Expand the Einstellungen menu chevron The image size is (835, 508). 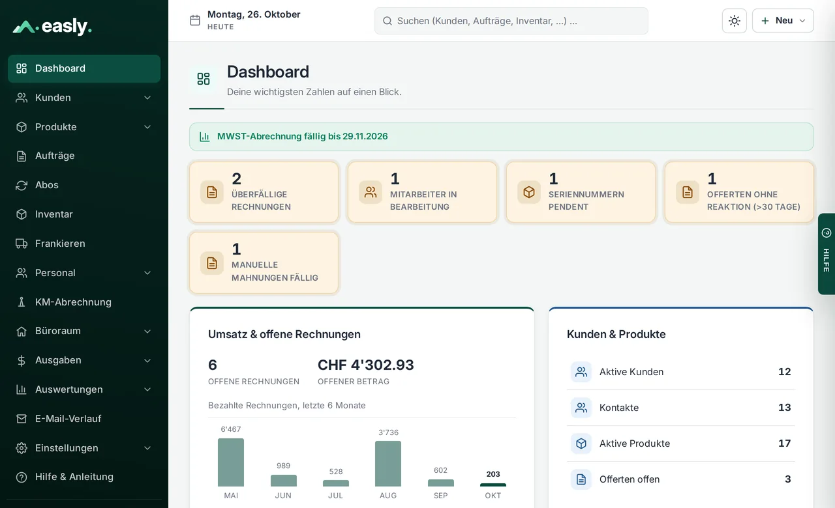point(147,448)
